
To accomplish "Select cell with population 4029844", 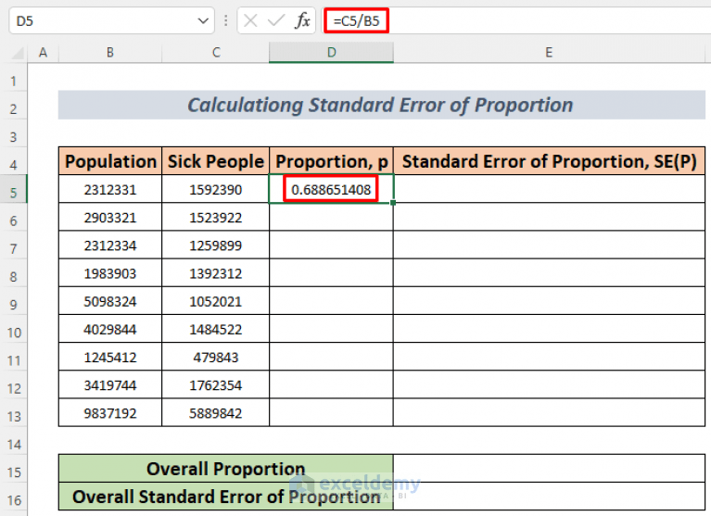I will point(110,330).
